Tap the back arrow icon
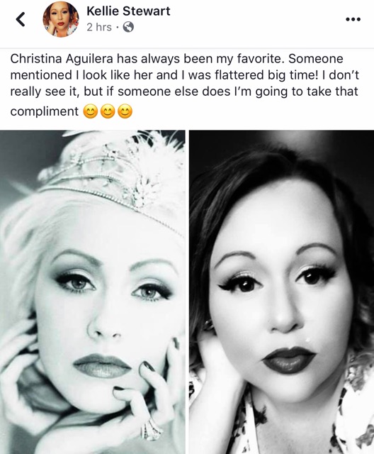374x454 pixels. click(21, 19)
